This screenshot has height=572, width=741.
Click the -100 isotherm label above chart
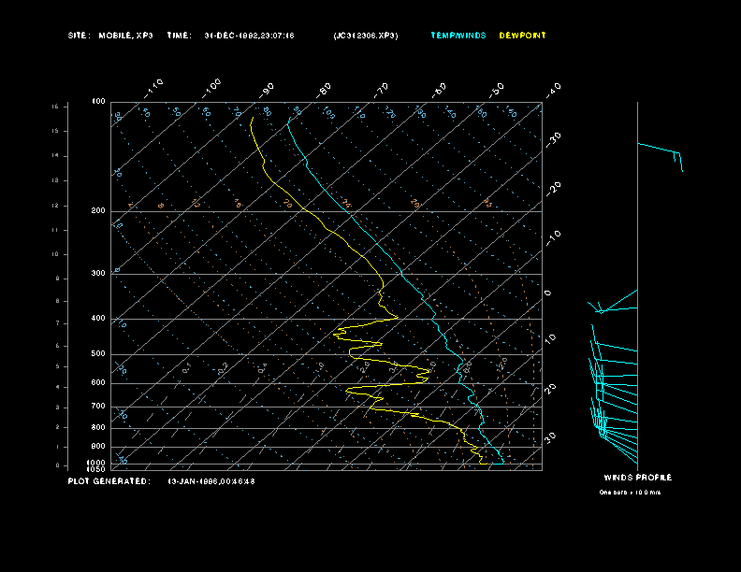pos(211,89)
